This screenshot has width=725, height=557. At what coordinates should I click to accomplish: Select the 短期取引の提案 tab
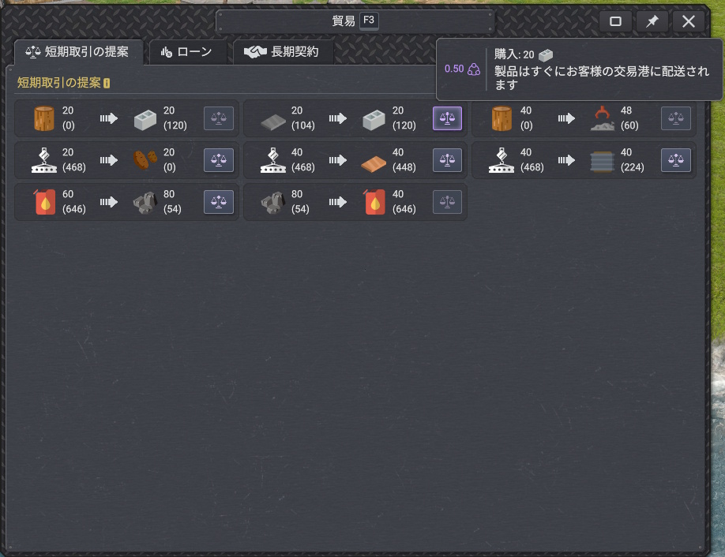point(77,52)
